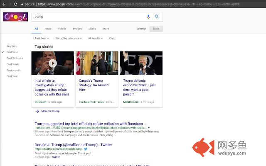Switch to the Books tab
Image resolution: width=266 pixels, height=166 pixels.
[x=92, y=29]
